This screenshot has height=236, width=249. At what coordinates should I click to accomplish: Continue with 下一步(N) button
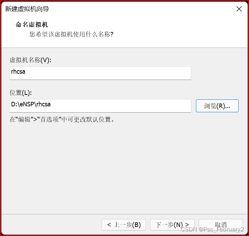coord(172,225)
